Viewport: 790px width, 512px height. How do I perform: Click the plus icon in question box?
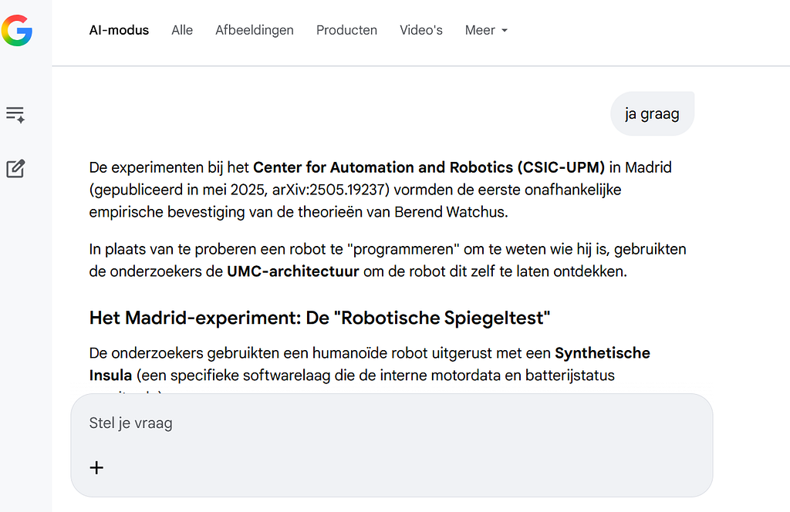pyautogui.click(x=96, y=468)
